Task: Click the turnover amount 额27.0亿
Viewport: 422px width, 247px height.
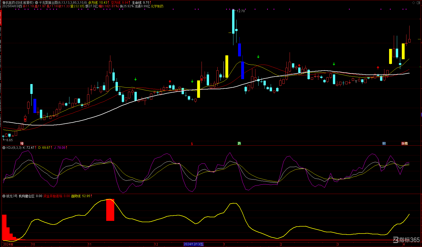Action: click(91, 6)
